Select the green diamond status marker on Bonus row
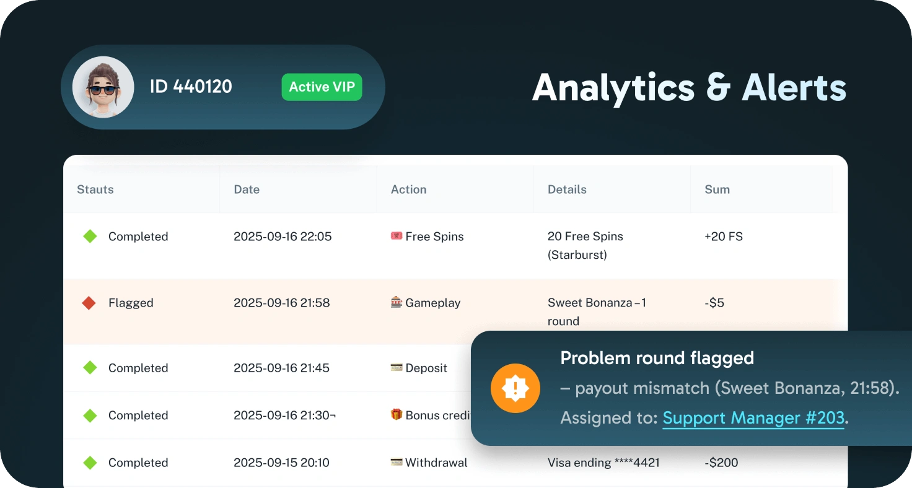Image resolution: width=912 pixels, height=488 pixels. [90, 416]
